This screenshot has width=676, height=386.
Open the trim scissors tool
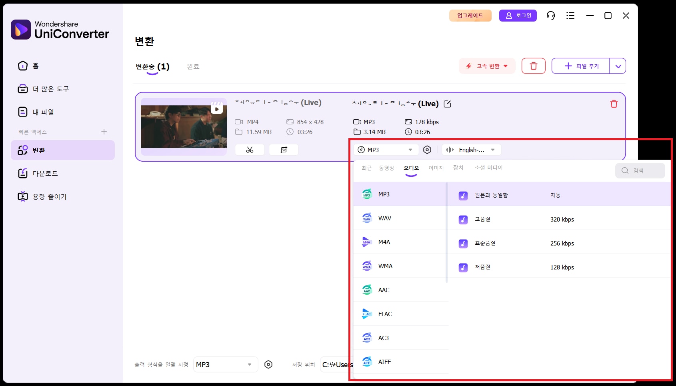tap(250, 150)
